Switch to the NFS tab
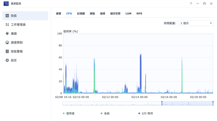 139,14
